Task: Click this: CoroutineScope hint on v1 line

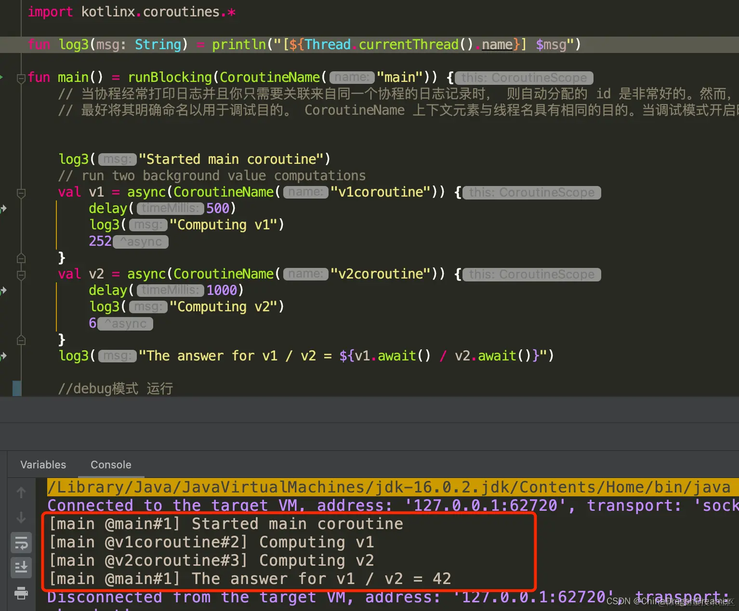Action: tap(532, 192)
